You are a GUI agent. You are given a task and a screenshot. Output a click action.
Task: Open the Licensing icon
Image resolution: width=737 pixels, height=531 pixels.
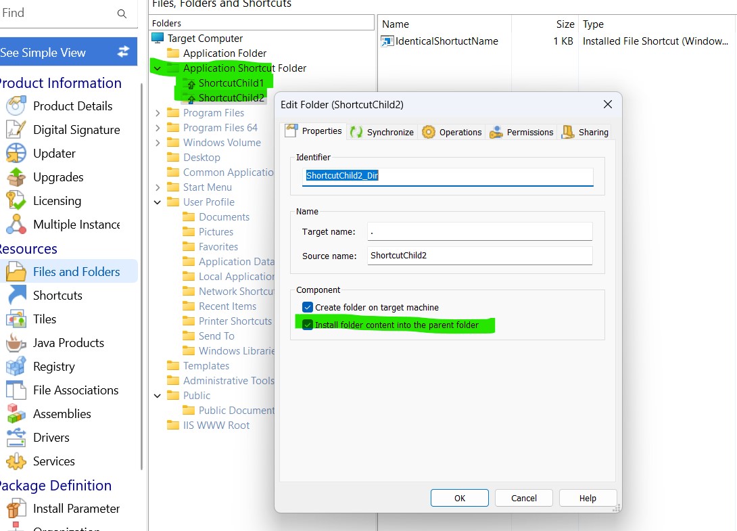[x=16, y=201]
